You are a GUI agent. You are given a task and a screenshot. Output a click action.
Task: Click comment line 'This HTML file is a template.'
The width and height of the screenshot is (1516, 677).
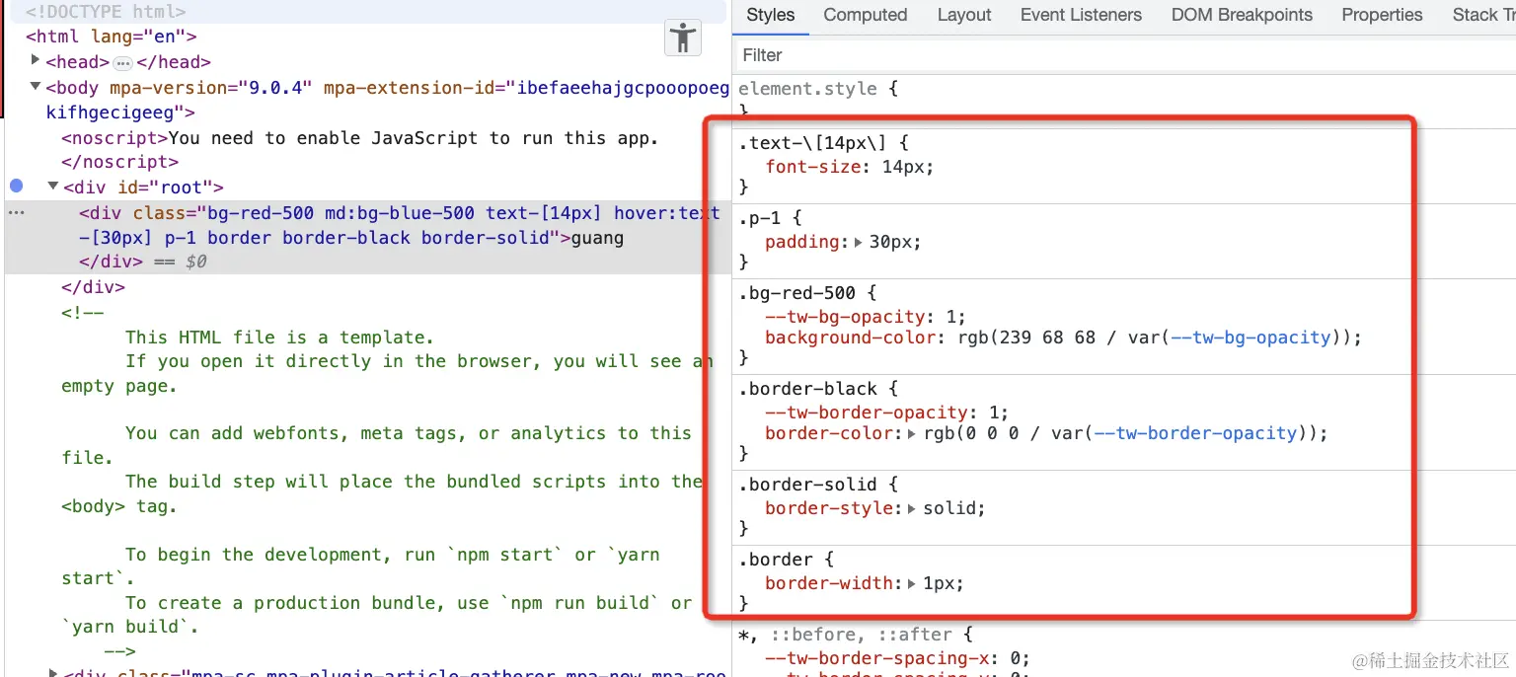[279, 338]
